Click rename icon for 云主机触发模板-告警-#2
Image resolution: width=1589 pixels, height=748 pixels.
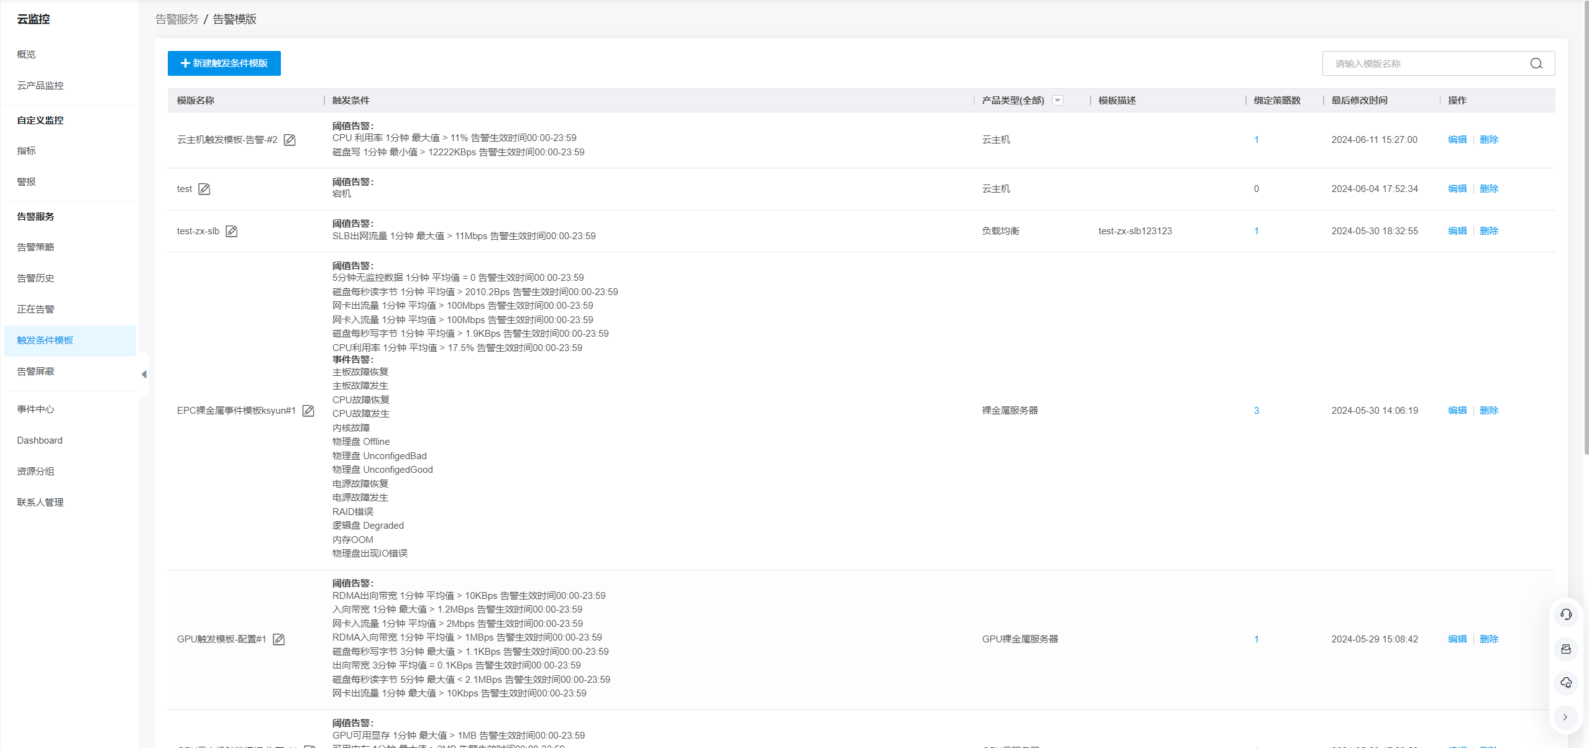coord(290,140)
